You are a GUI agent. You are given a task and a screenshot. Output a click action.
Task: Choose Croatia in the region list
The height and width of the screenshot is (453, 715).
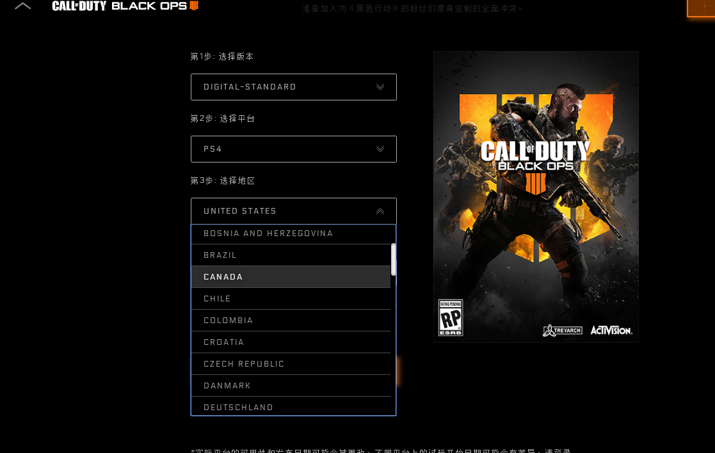click(x=291, y=342)
